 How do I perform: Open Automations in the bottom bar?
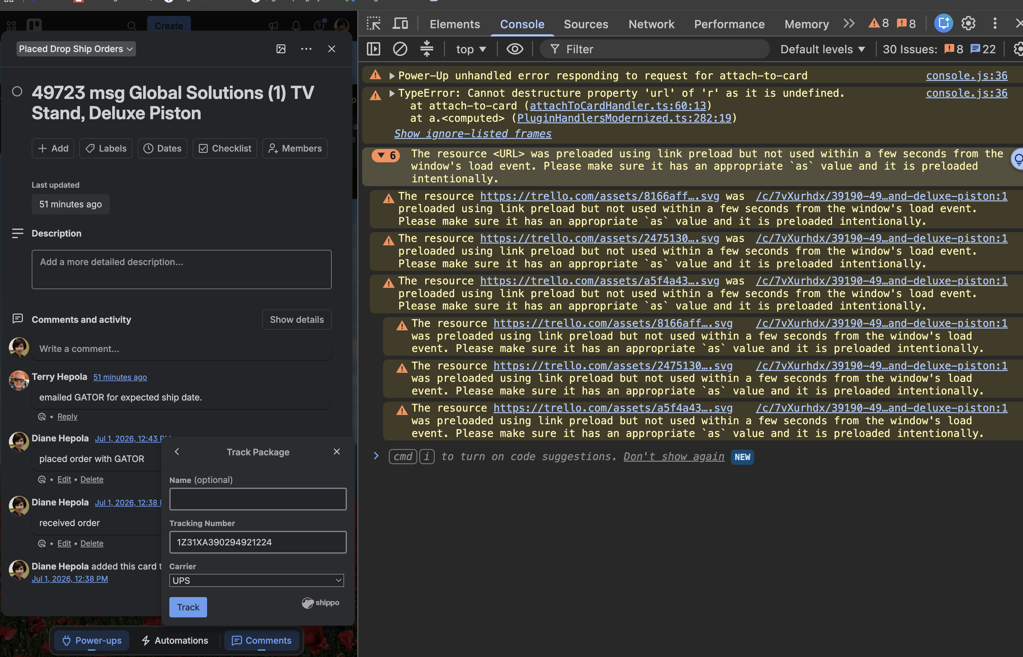coord(175,641)
